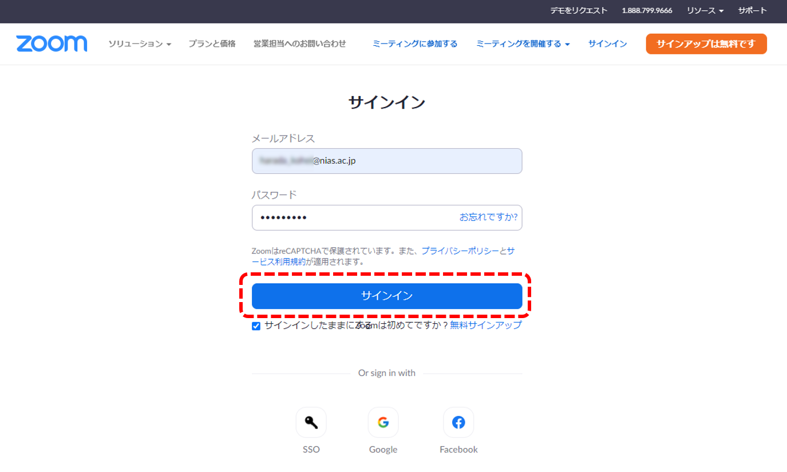The image size is (787, 472).
Task: Click the Facebook label text
Action: pyautogui.click(x=458, y=450)
